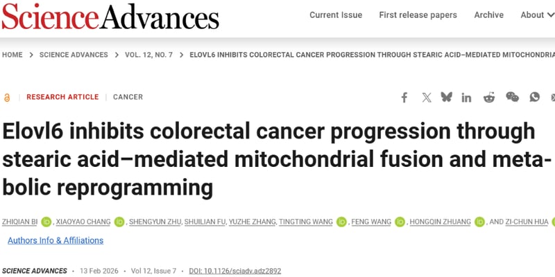Open the Archive menu item
This screenshot has width=555, height=277.
coord(488,15)
